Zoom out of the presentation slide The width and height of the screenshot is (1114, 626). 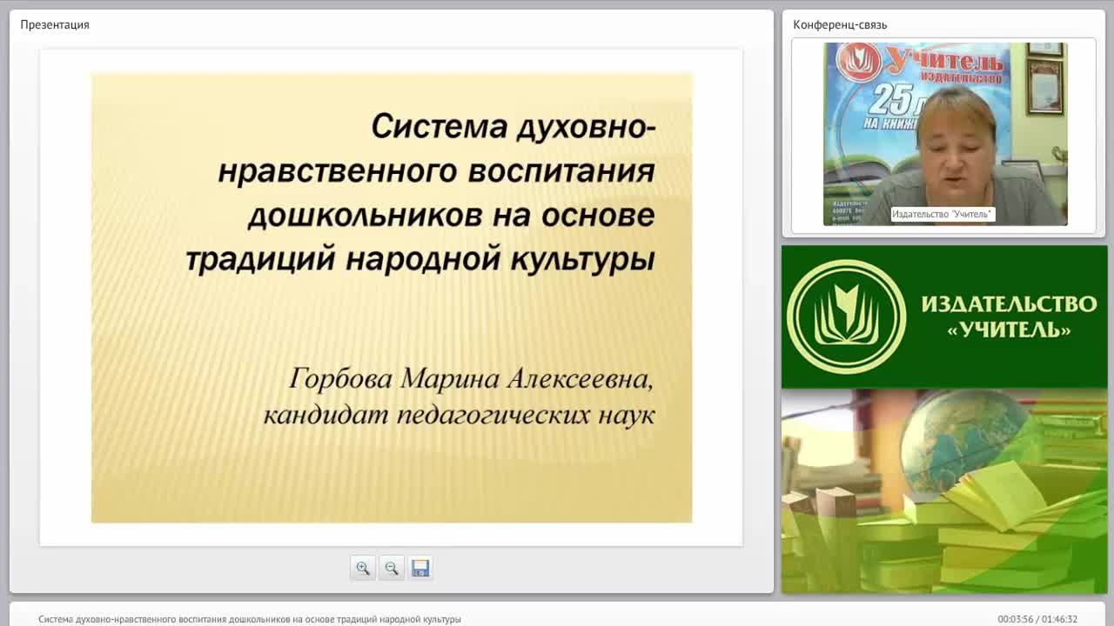[x=392, y=568]
